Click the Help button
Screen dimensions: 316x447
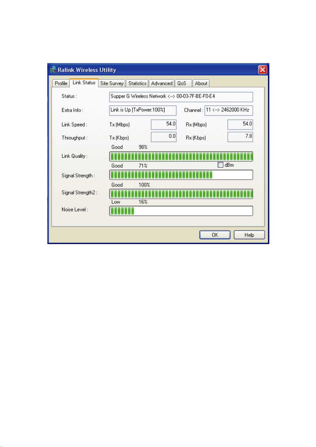(249, 235)
